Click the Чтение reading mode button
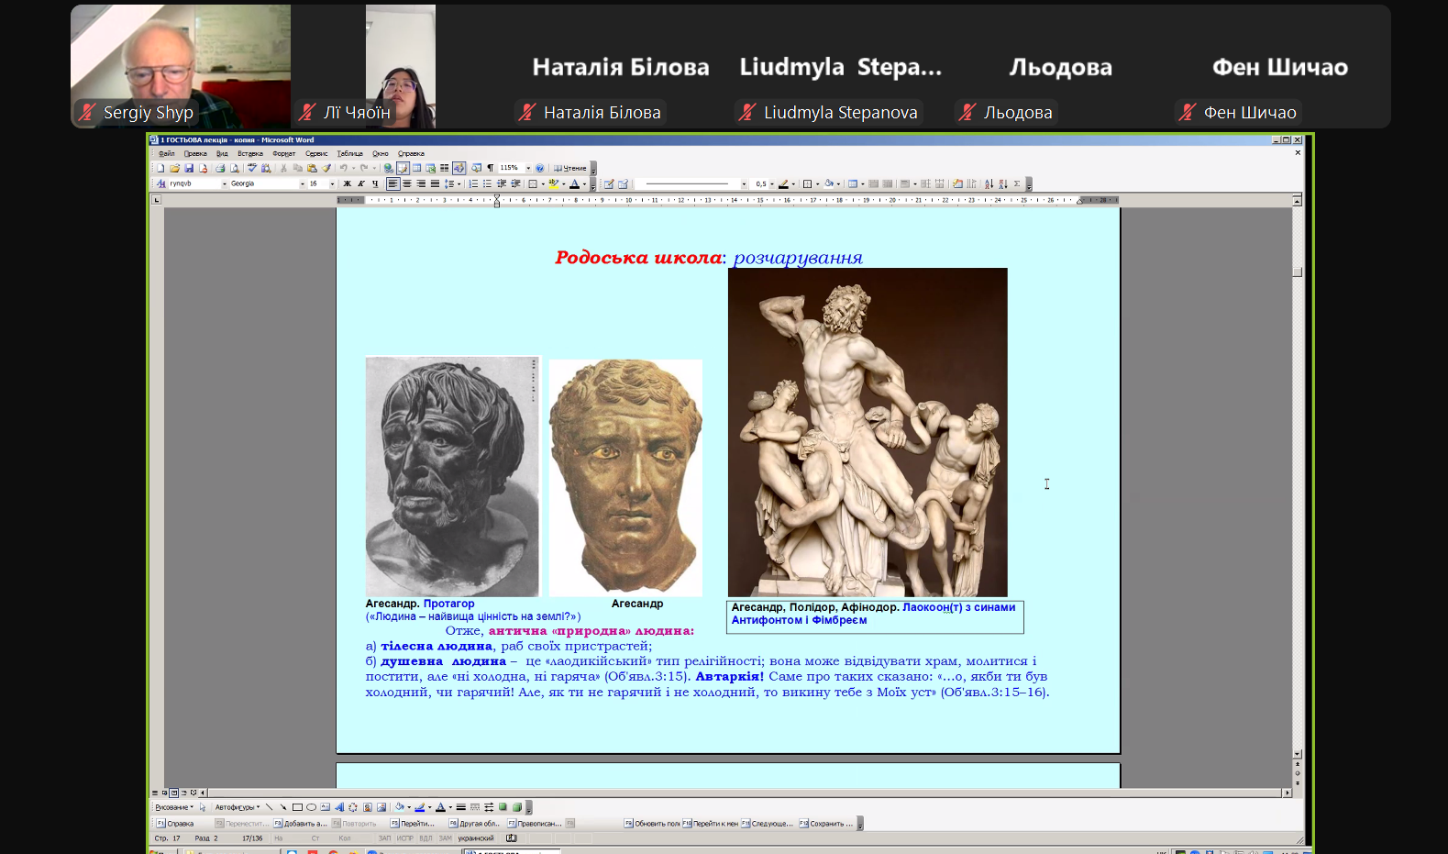Image resolution: width=1448 pixels, height=854 pixels. click(x=570, y=168)
